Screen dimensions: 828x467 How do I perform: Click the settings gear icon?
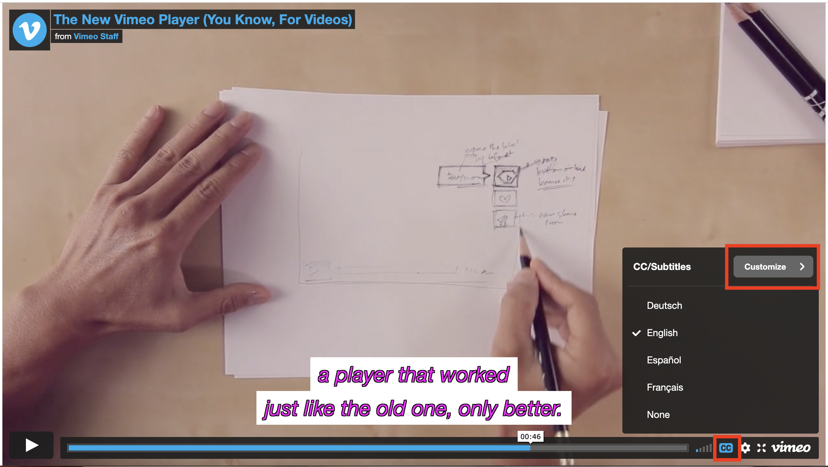tap(746, 448)
